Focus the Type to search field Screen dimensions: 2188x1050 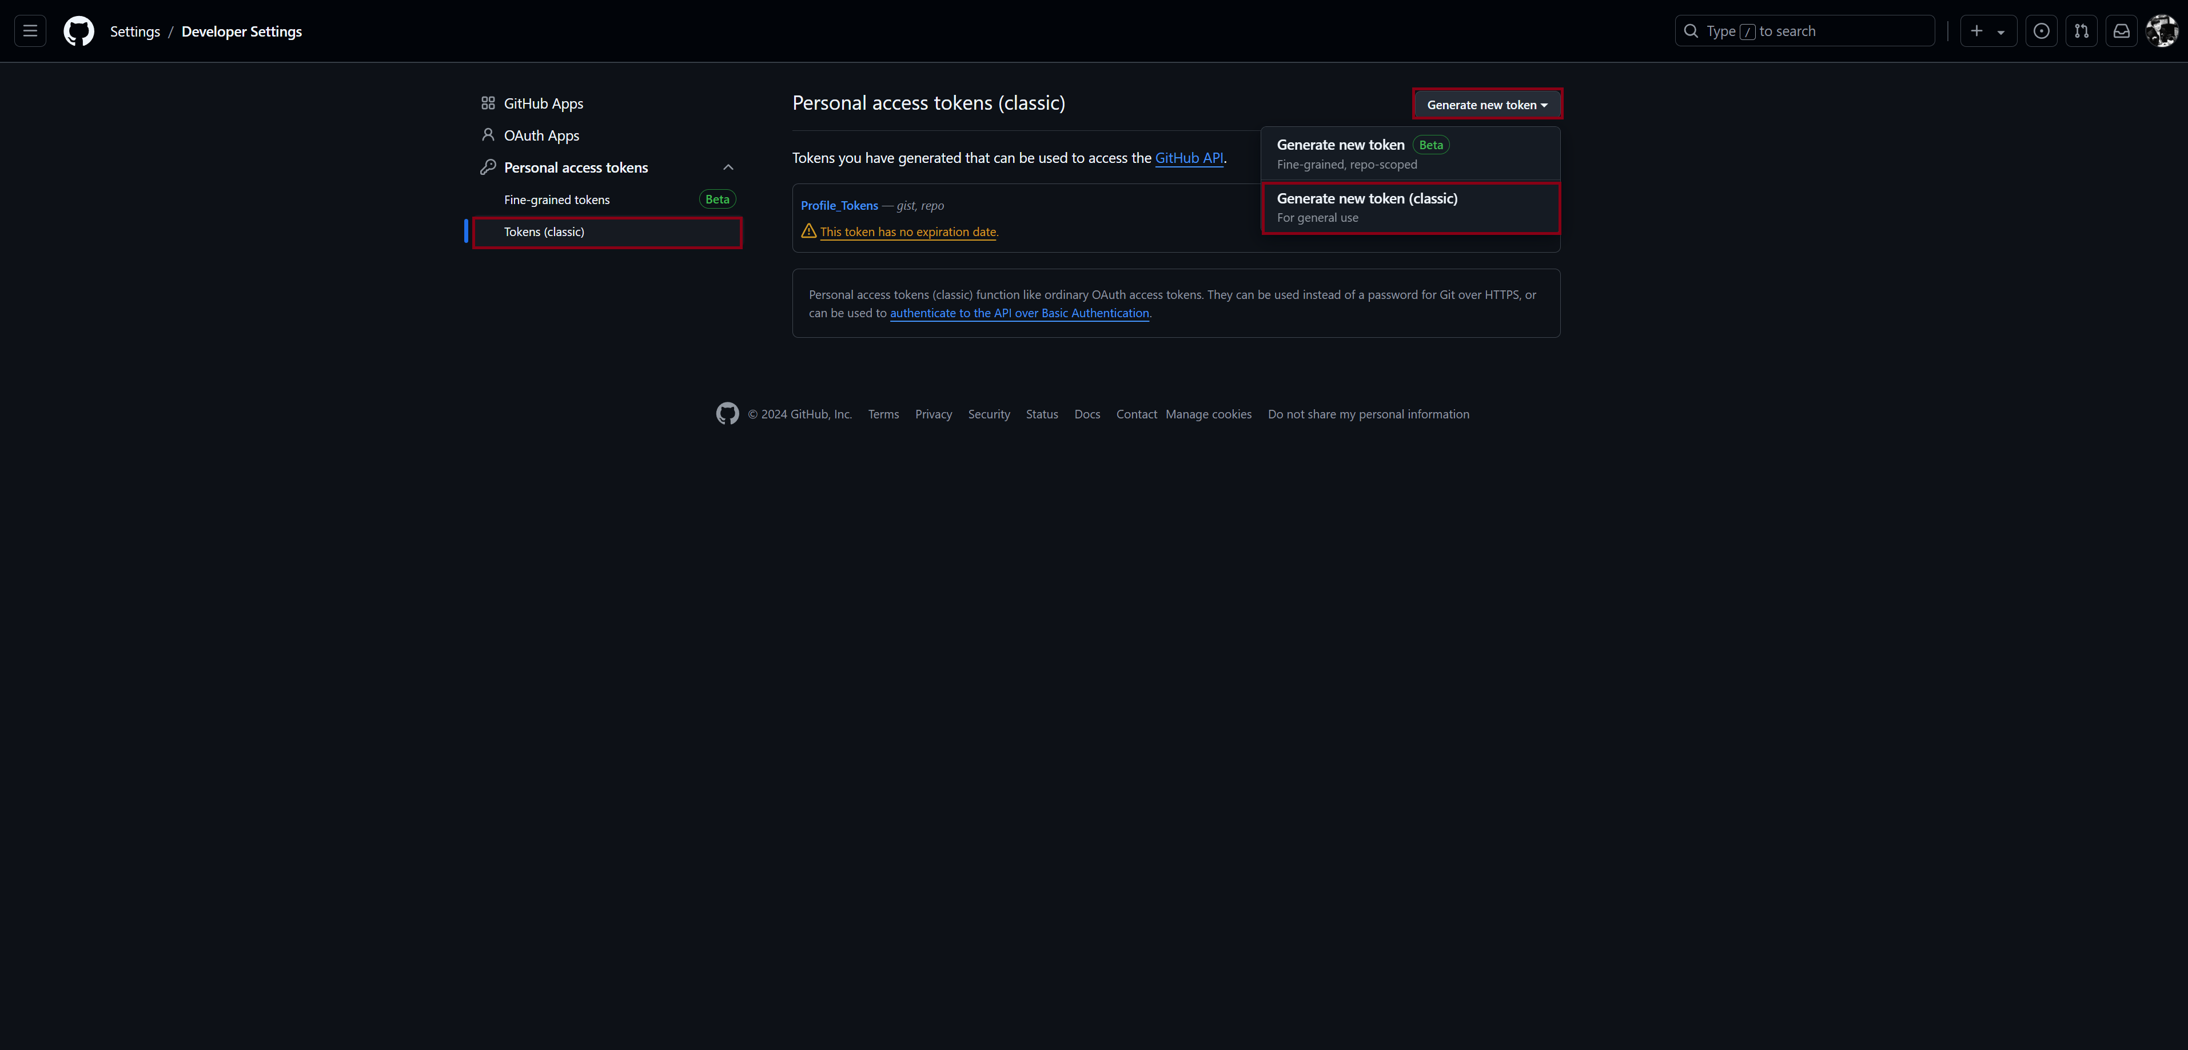click(1804, 31)
